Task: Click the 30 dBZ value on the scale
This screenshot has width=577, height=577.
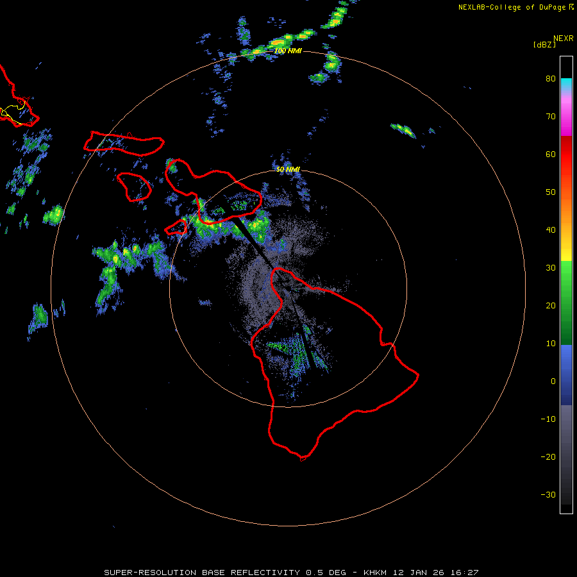Action: coord(551,268)
